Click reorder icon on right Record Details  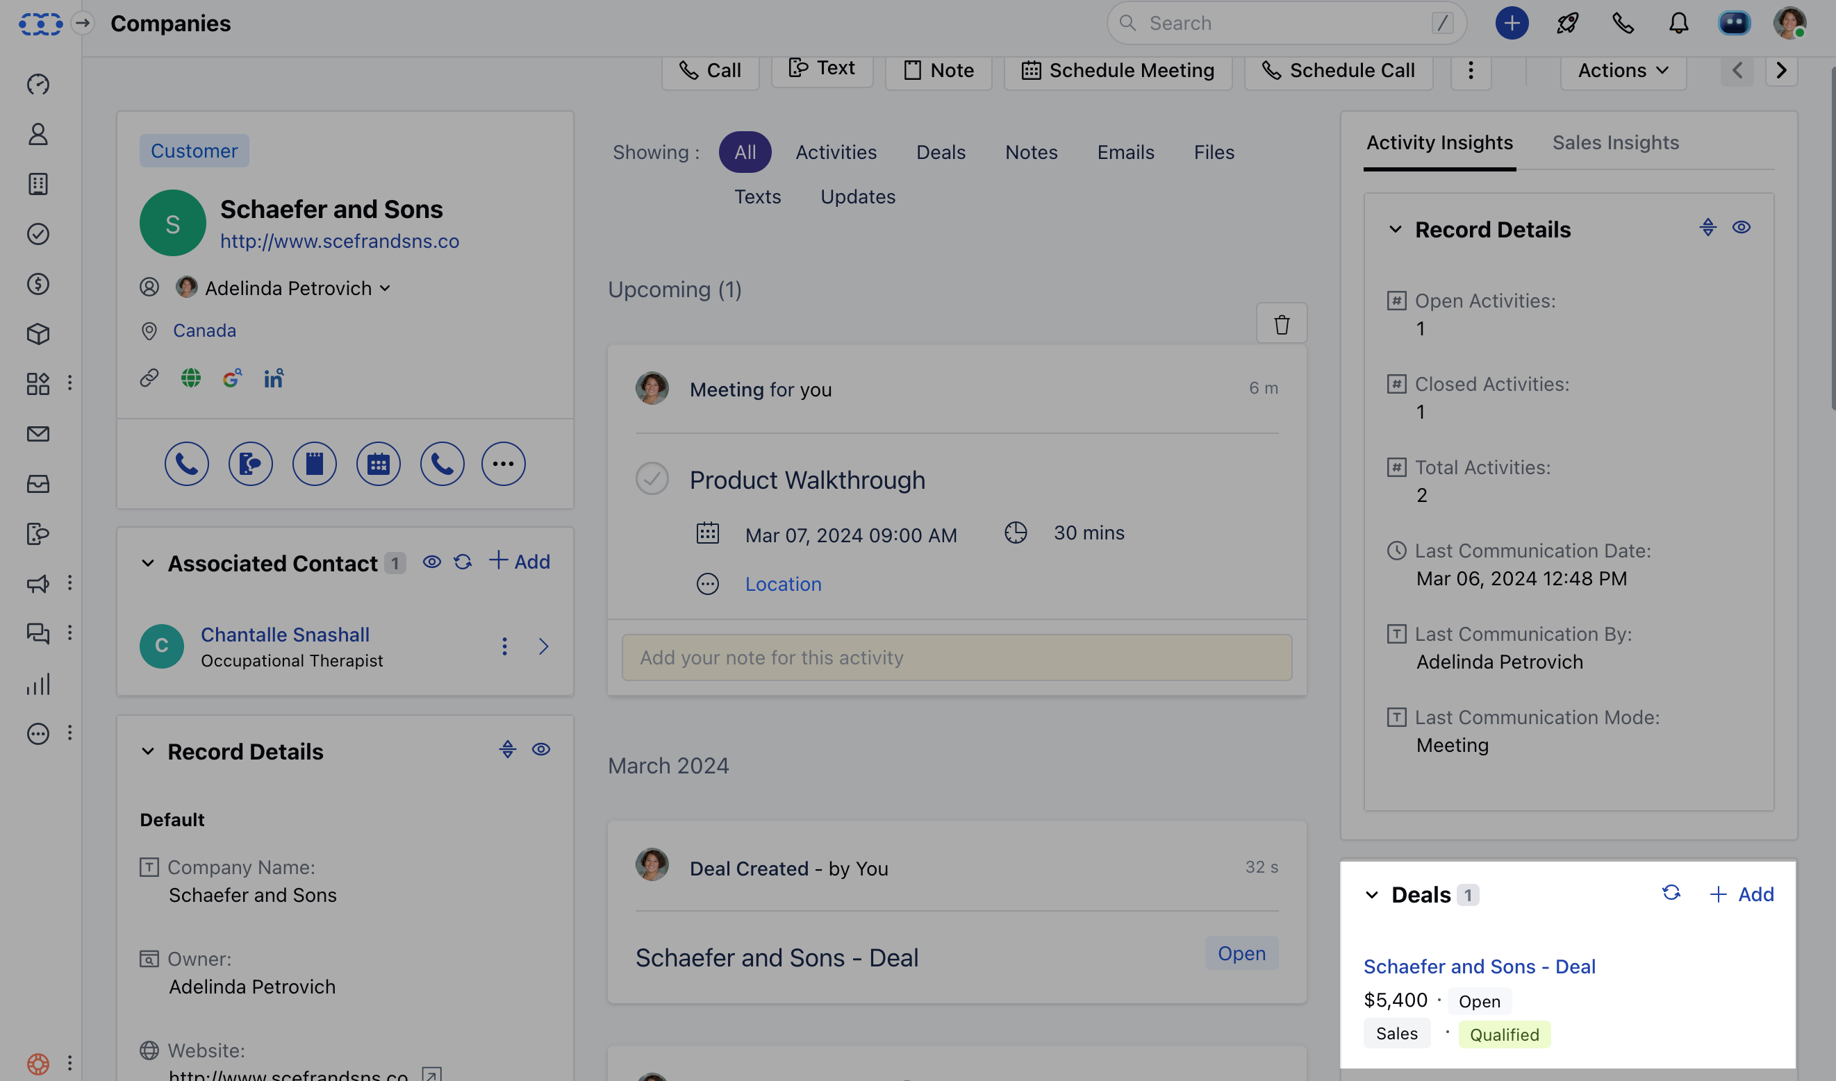pos(1707,227)
